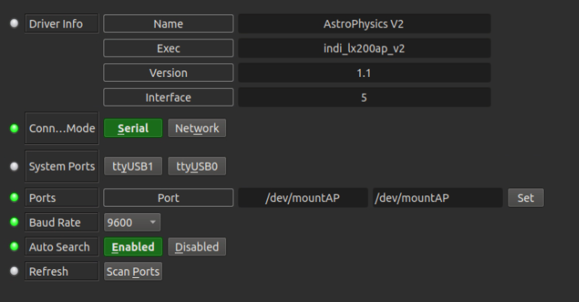Click the interface value 5

pos(364,97)
